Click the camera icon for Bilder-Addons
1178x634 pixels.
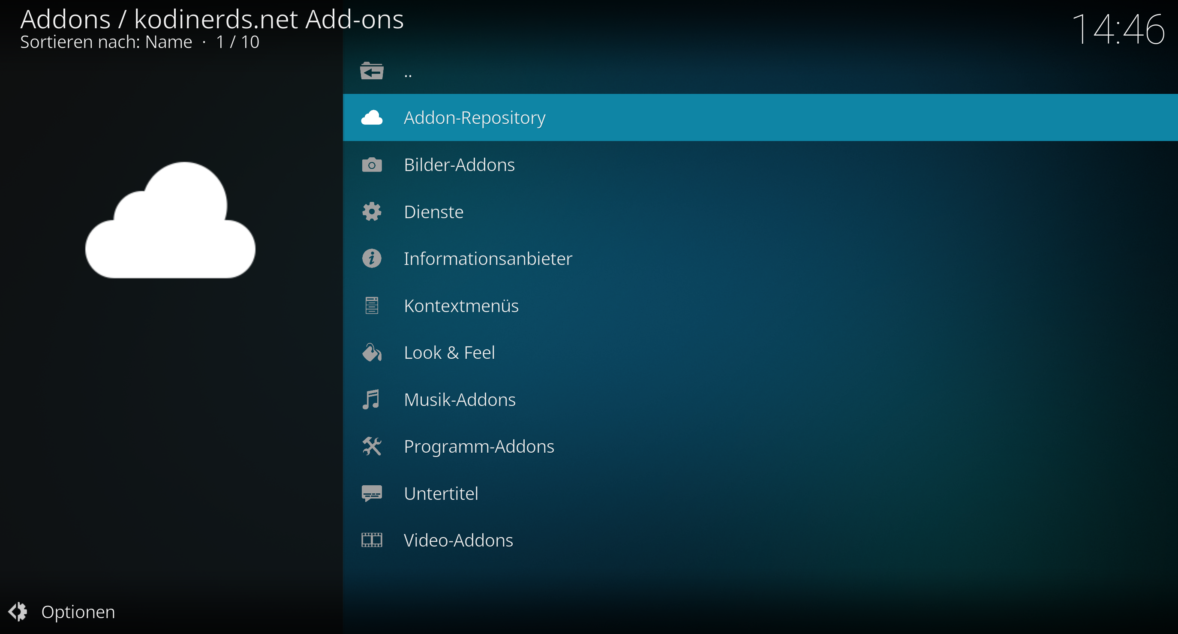[x=372, y=165]
